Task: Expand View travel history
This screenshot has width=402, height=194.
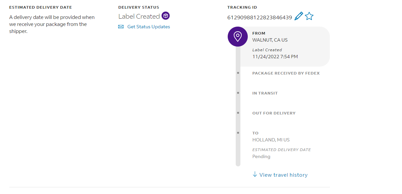Action: pyautogui.click(x=283, y=175)
